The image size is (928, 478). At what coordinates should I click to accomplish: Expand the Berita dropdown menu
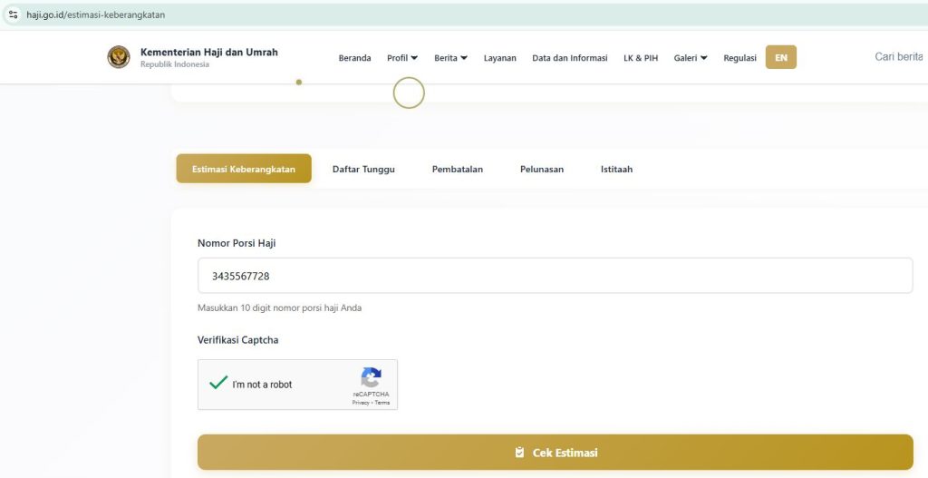click(450, 58)
